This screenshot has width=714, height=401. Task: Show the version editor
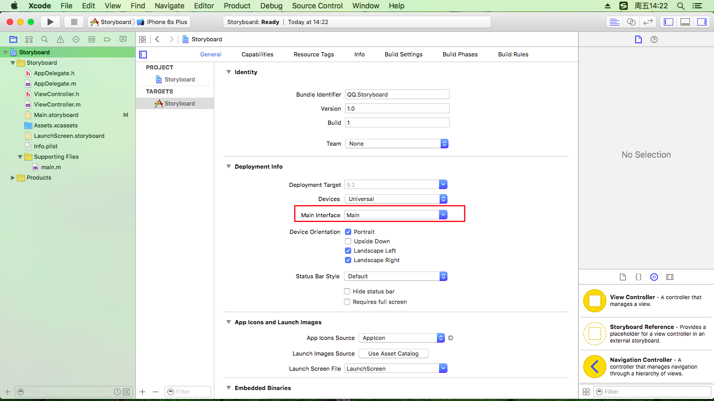(648, 22)
